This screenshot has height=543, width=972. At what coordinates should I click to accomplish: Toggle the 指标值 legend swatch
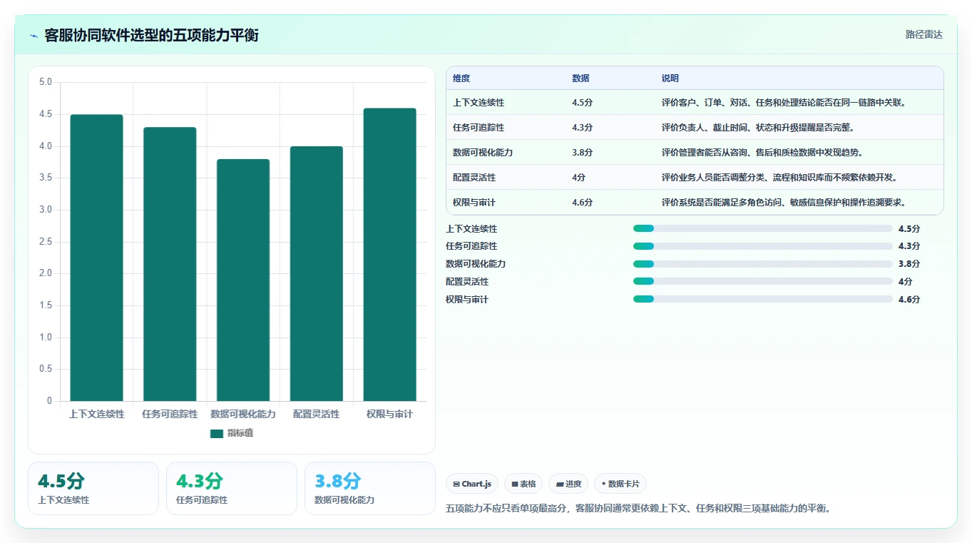coord(216,433)
